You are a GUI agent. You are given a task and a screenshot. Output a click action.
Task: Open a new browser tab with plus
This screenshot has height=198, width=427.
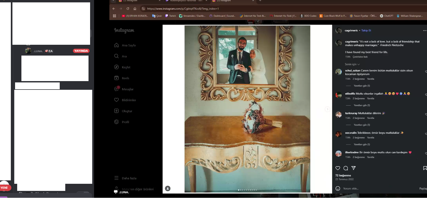260,1
